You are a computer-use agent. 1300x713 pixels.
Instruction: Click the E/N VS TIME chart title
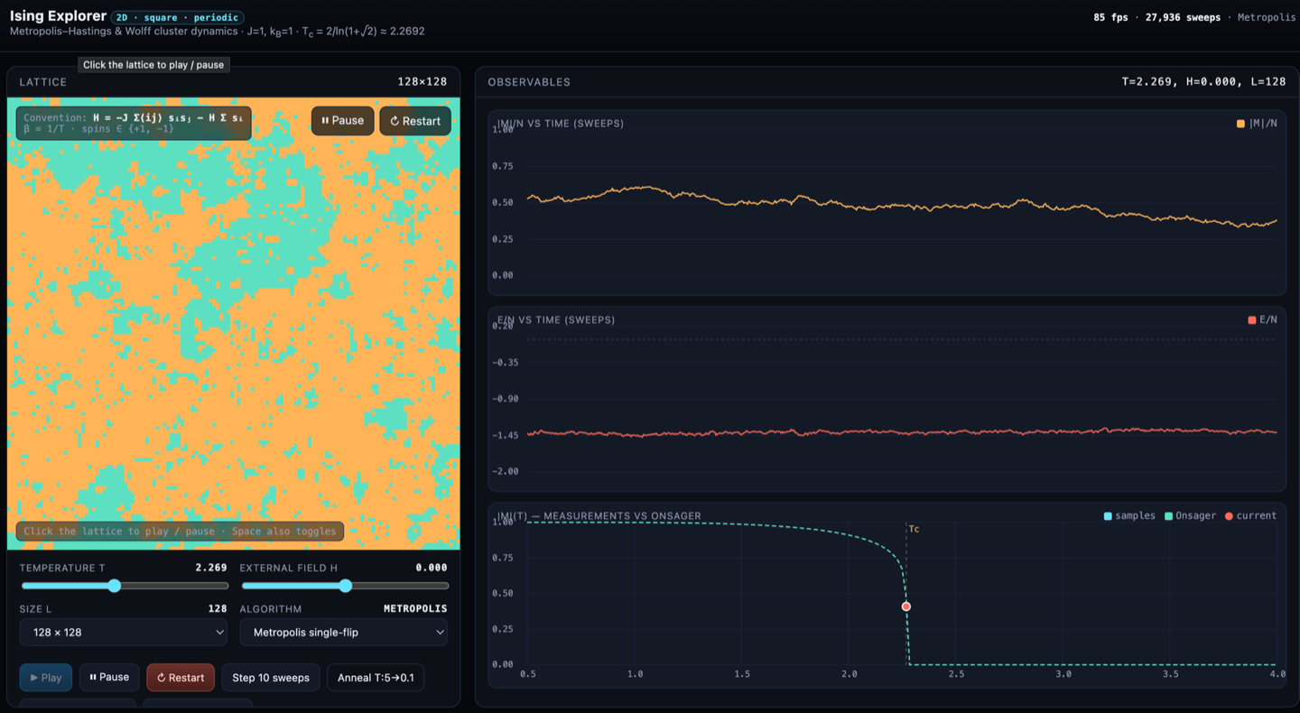[556, 319]
